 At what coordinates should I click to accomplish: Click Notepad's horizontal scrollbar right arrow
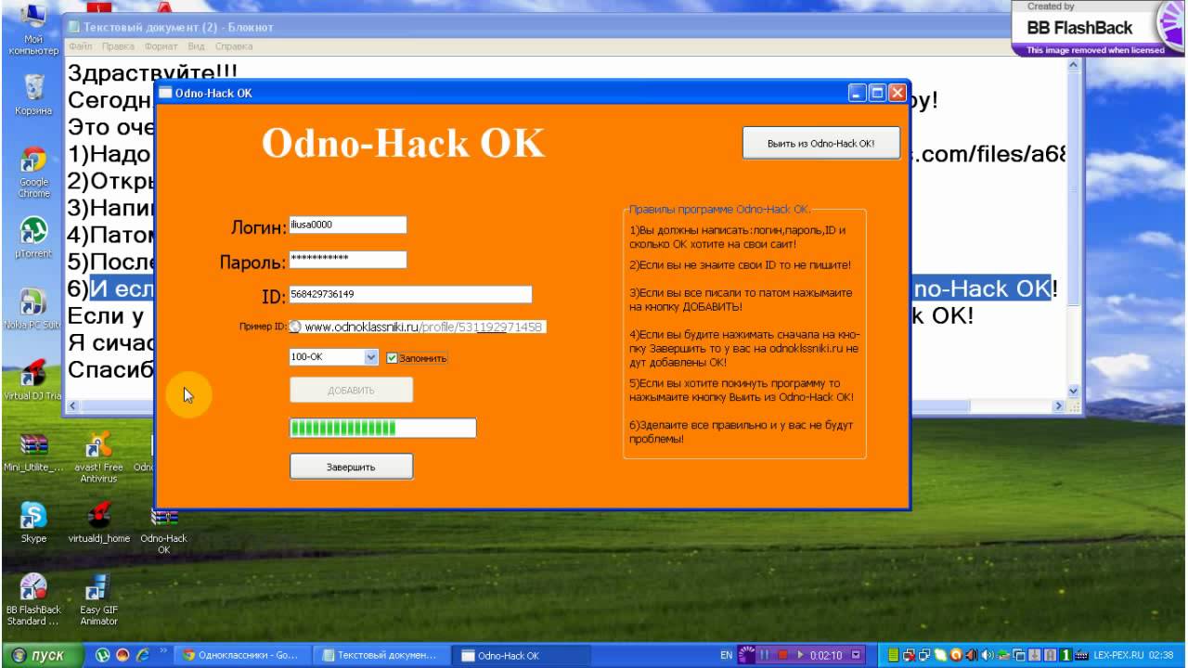[x=1059, y=406]
